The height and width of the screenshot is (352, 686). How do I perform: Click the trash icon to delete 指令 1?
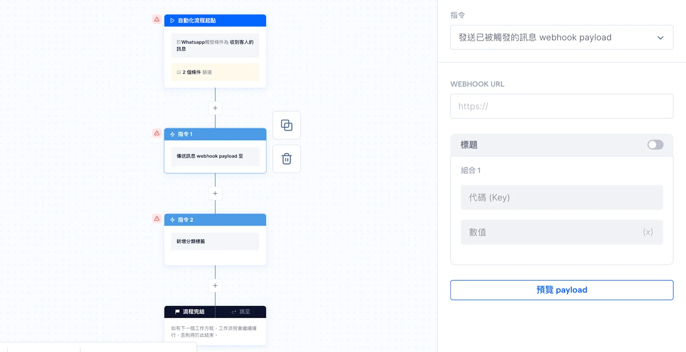(x=286, y=158)
